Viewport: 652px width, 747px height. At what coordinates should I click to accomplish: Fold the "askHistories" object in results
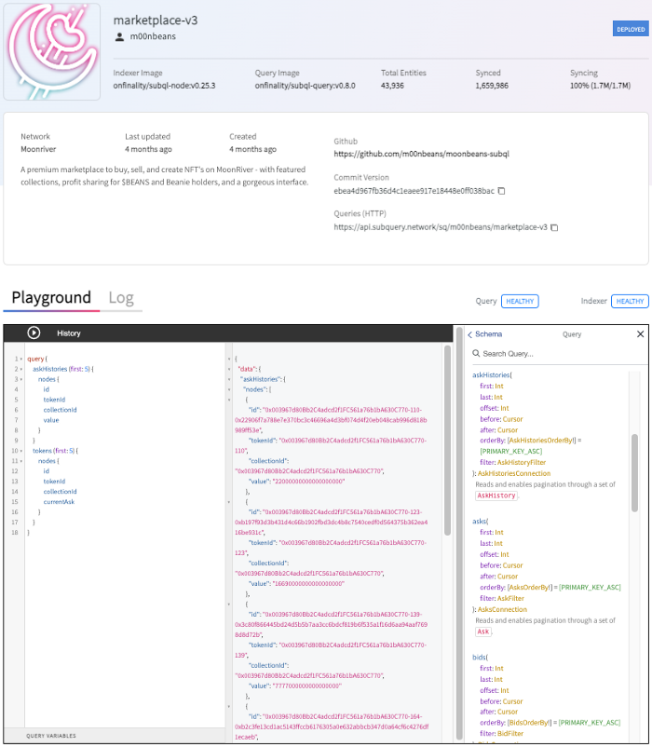pos(229,379)
